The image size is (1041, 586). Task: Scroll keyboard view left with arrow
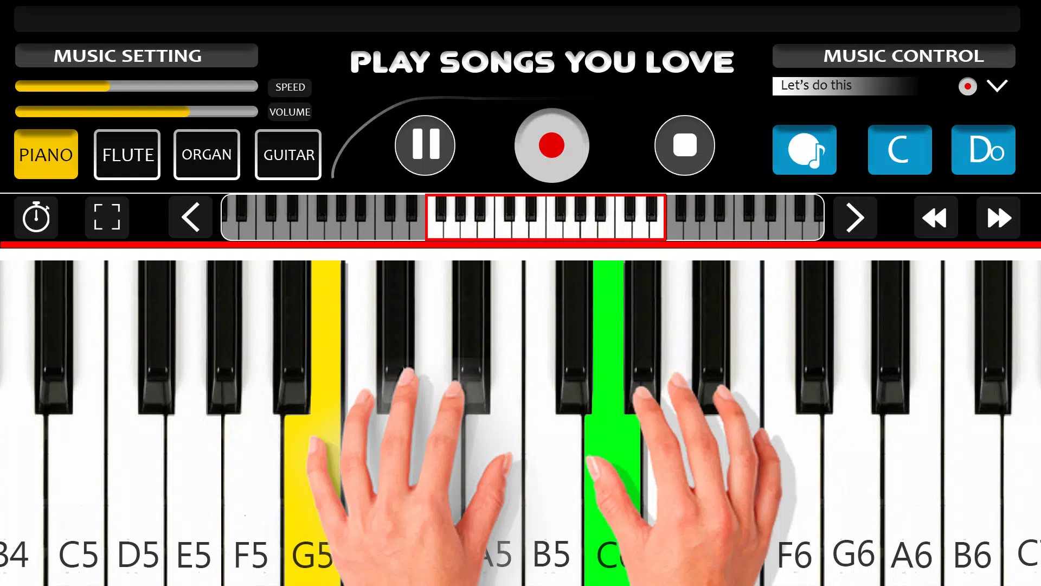click(189, 217)
